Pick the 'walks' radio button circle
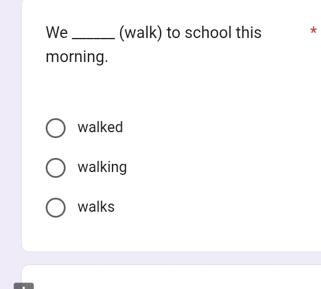 coord(56,208)
